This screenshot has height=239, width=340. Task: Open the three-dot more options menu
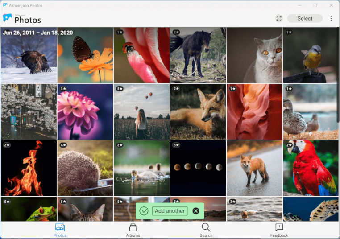pyautogui.click(x=331, y=18)
